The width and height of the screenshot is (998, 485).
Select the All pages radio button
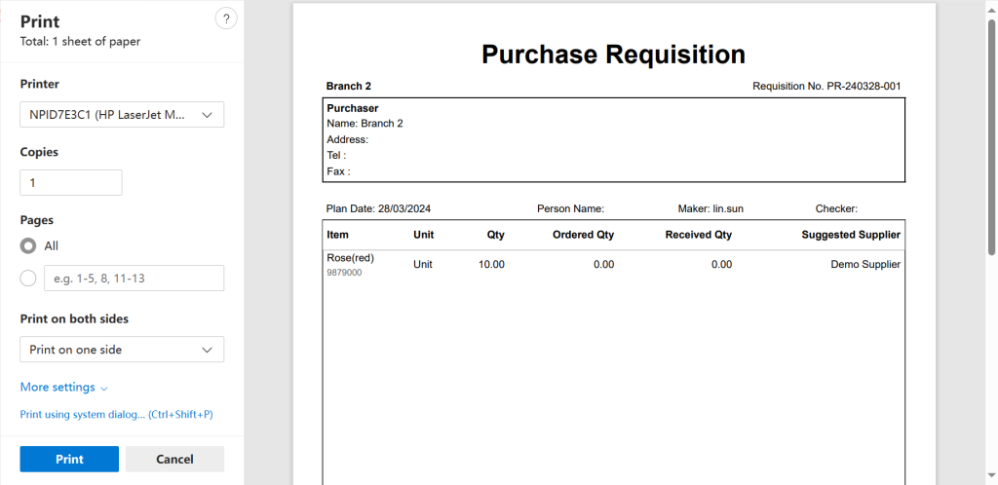[28, 246]
